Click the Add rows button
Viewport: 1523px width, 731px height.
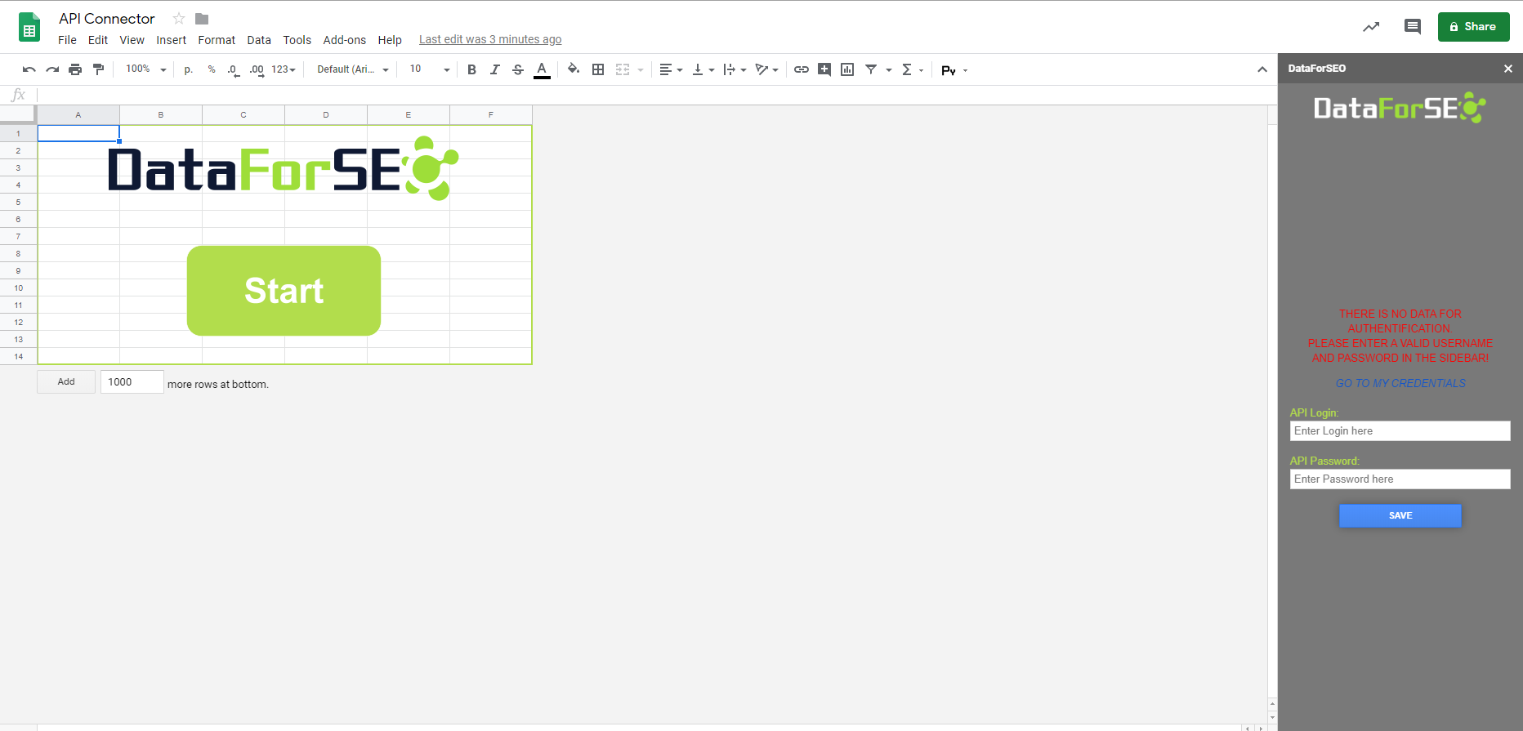tap(66, 381)
